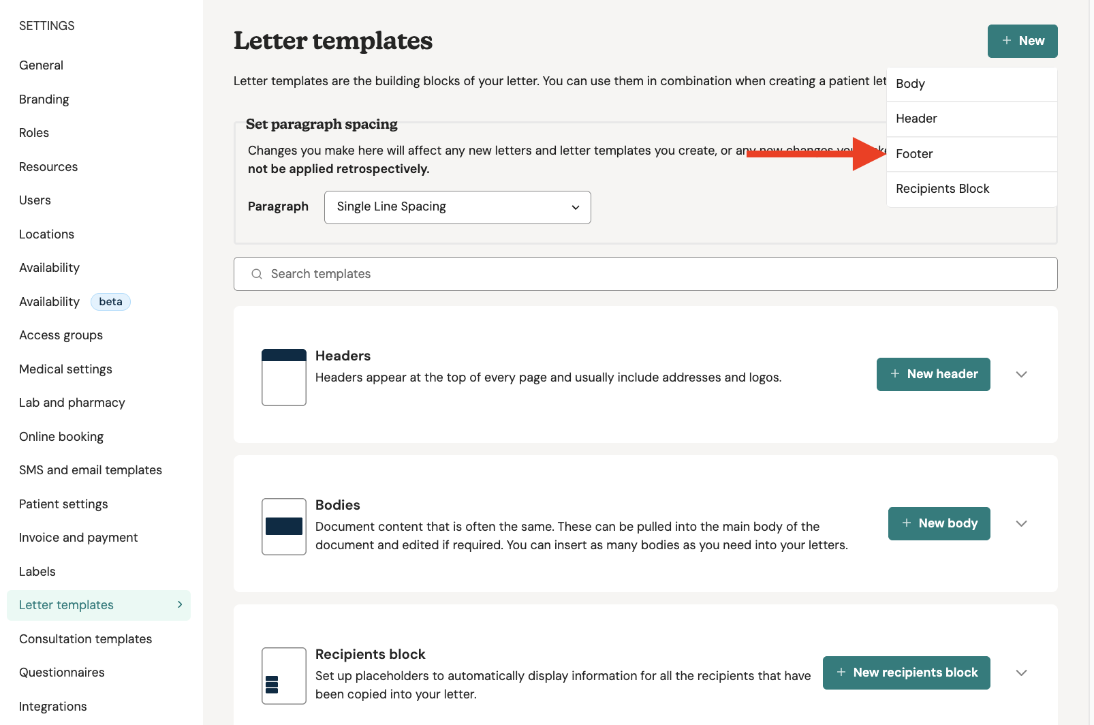This screenshot has height=725, width=1094.
Task: Click the New body button
Action: (939, 523)
